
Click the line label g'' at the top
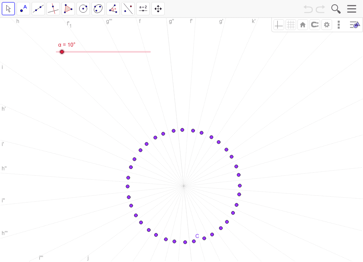click(x=171, y=21)
